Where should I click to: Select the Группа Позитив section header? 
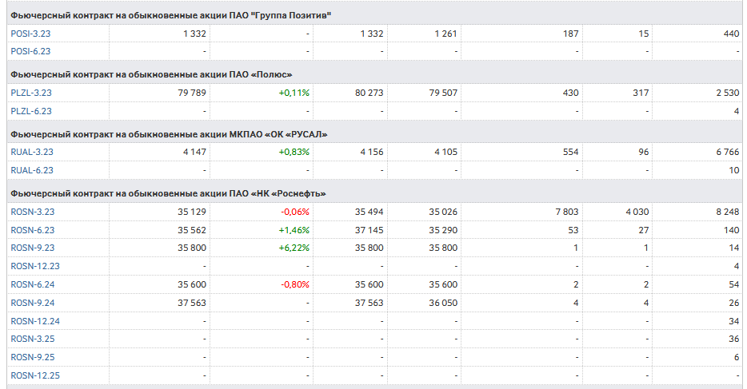(x=170, y=15)
